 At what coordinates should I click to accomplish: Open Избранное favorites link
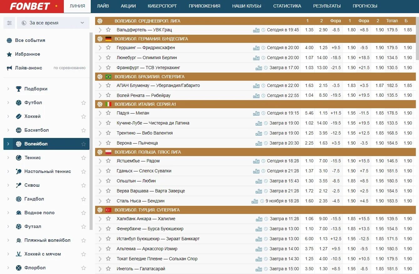pyautogui.click(x=28, y=54)
